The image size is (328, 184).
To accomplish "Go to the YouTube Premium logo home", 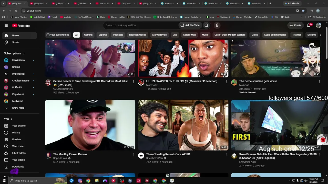I will coord(21,25).
